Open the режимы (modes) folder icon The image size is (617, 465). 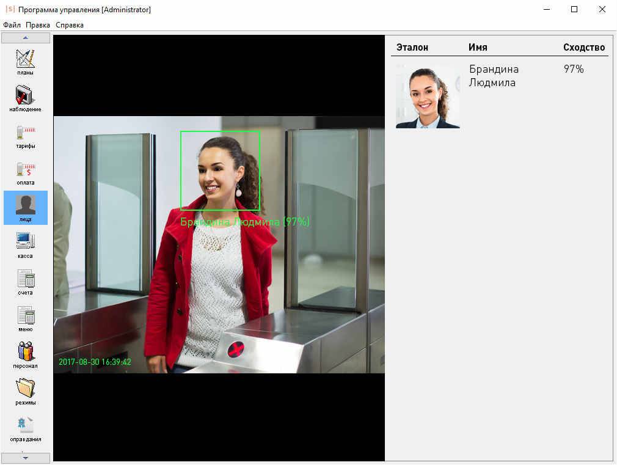coord(25,391)
